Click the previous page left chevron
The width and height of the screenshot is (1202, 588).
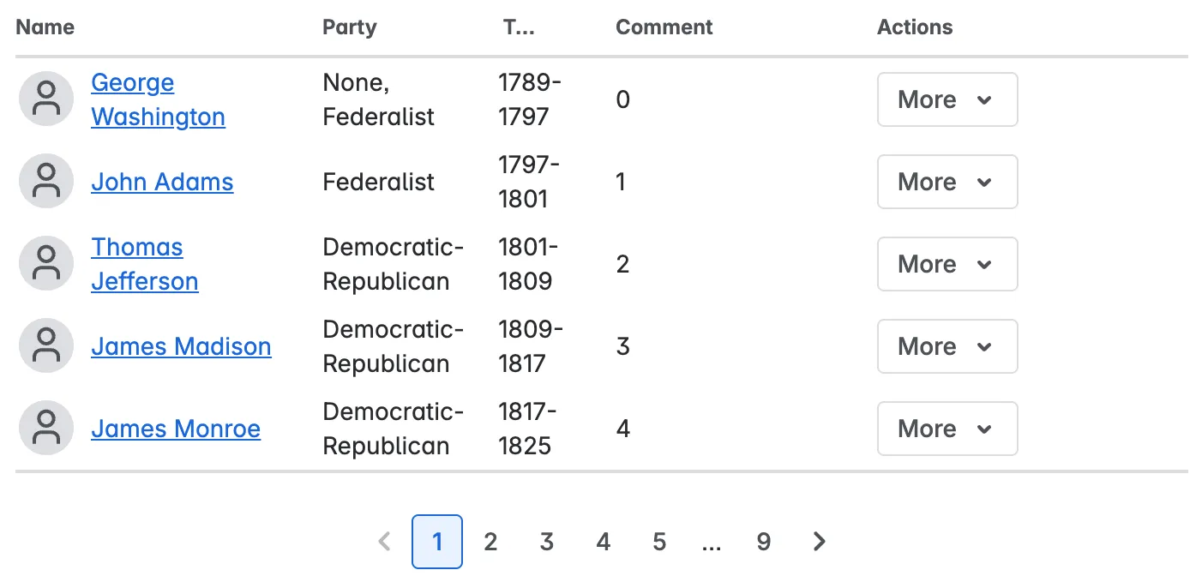point(385,542)
